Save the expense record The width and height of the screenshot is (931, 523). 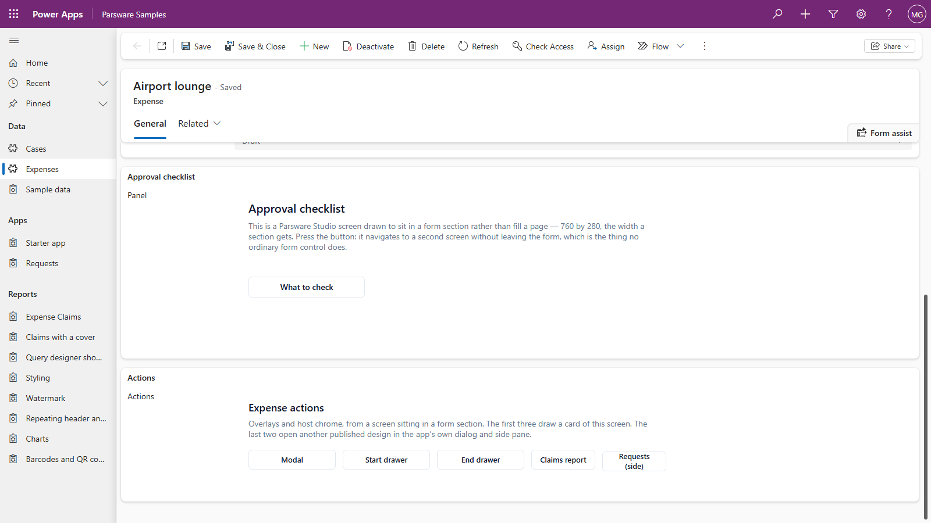(196, 46)
